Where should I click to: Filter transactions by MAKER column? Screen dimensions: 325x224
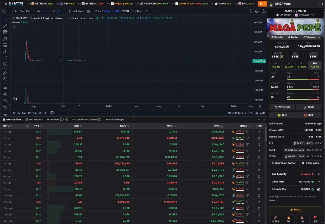pos(250,126)
